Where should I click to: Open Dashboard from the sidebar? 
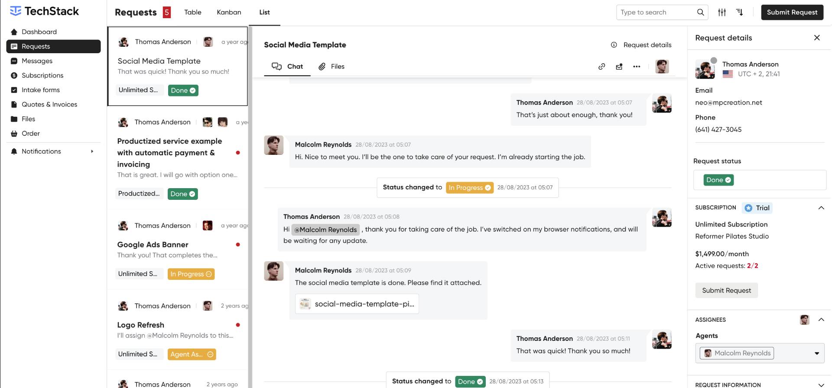[39, 32]
